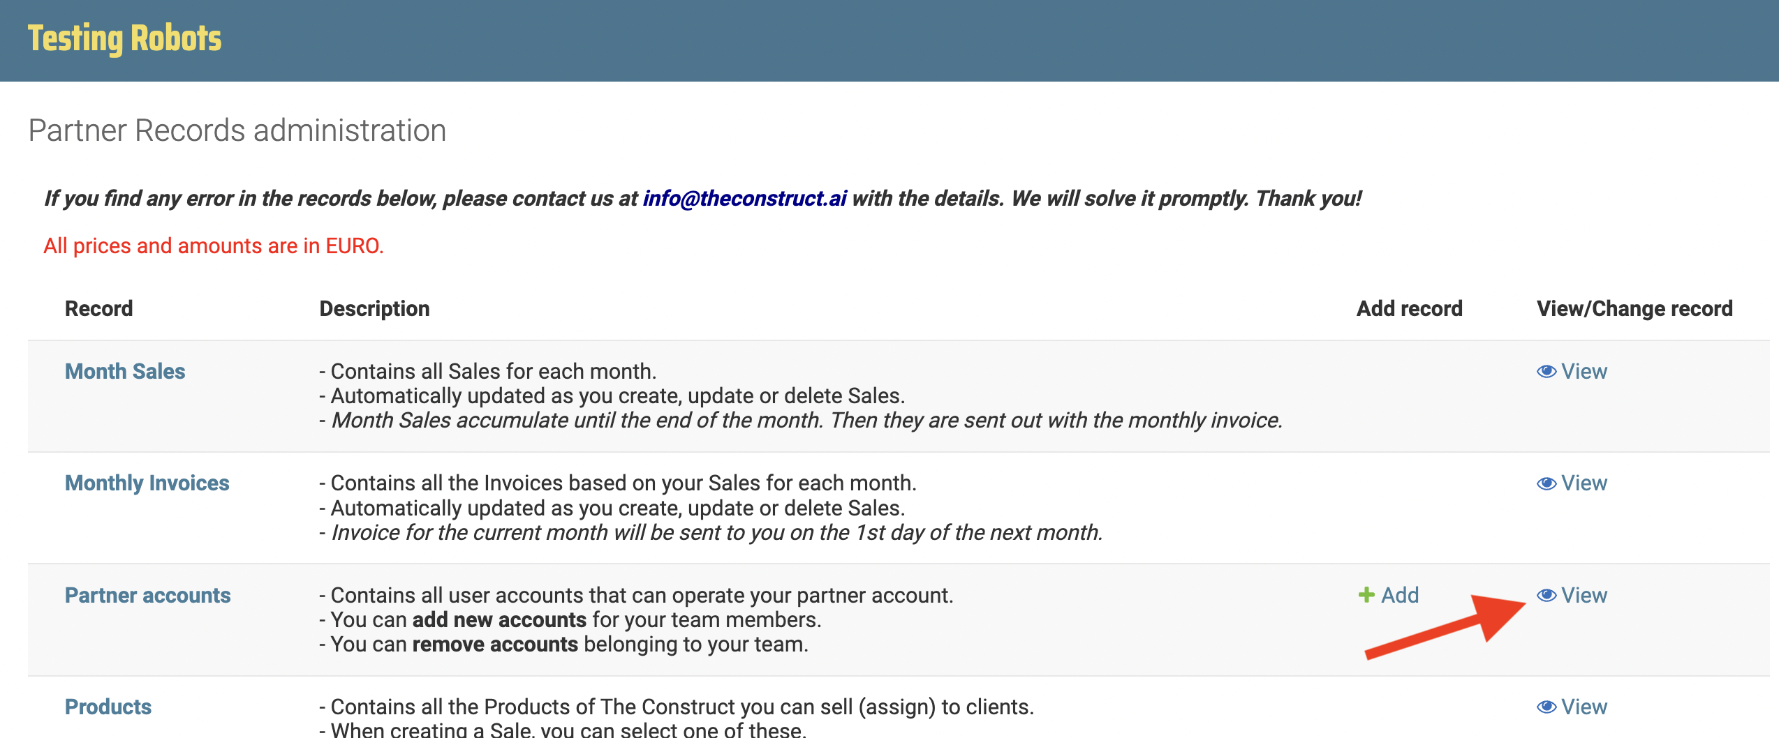Click the Record column header
The image size is (1779, 738).
tap(98, 308)
